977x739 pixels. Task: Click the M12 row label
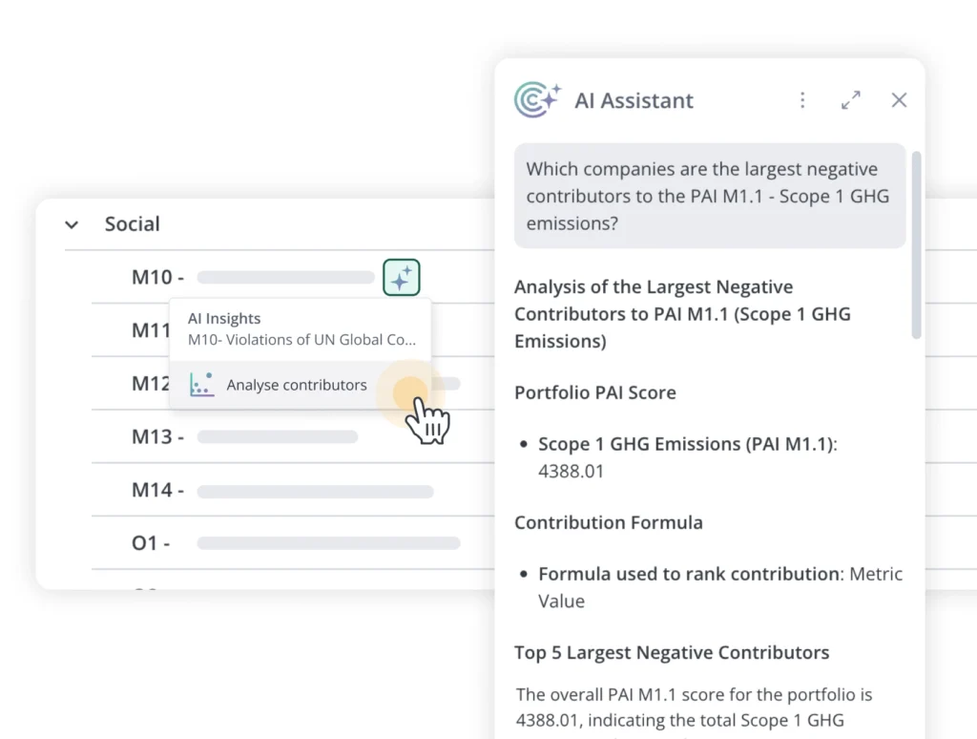click(150, 384)
